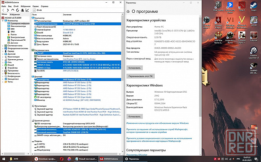
Task: Expand the Тесты tree node
Action: pyautogui.click(x=3, y=82)
